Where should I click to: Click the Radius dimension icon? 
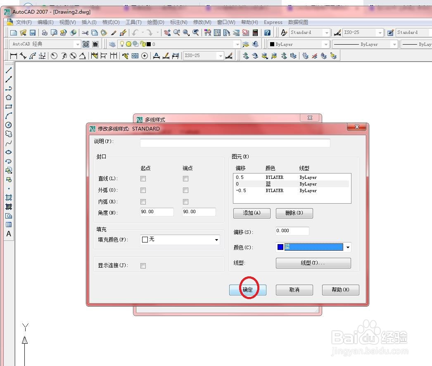click(54, 56)
